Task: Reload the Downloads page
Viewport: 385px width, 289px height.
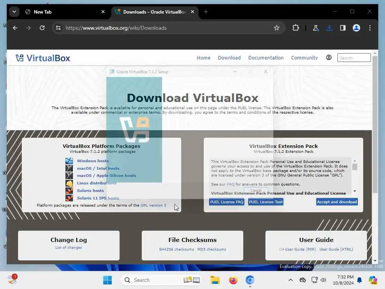Action: [42, 28]
